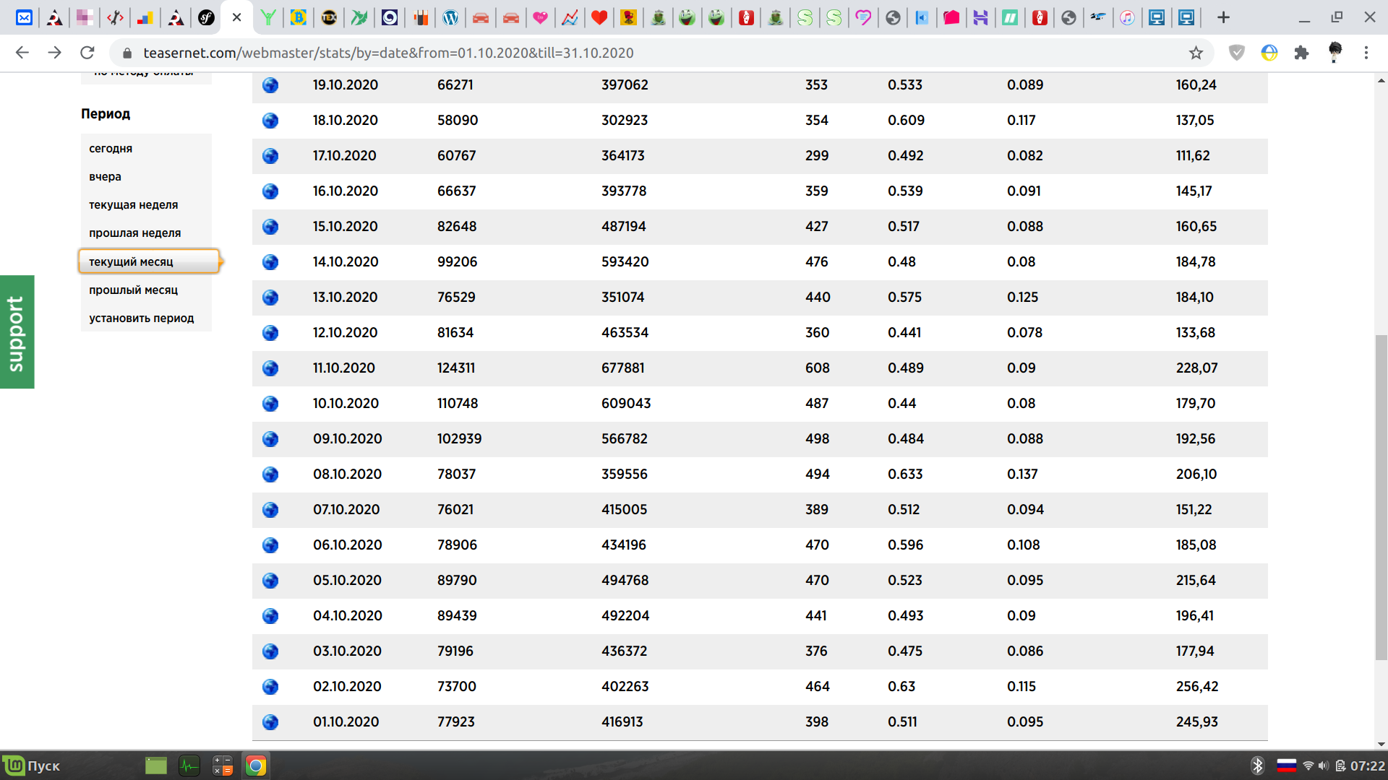
Task: Select the 'вчера' period
Action: point(105,176)
